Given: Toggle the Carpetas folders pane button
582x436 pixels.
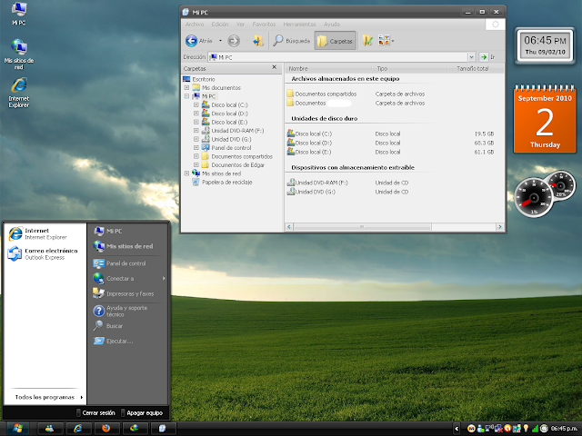Looking at the screenshot, I should [336, 41].
